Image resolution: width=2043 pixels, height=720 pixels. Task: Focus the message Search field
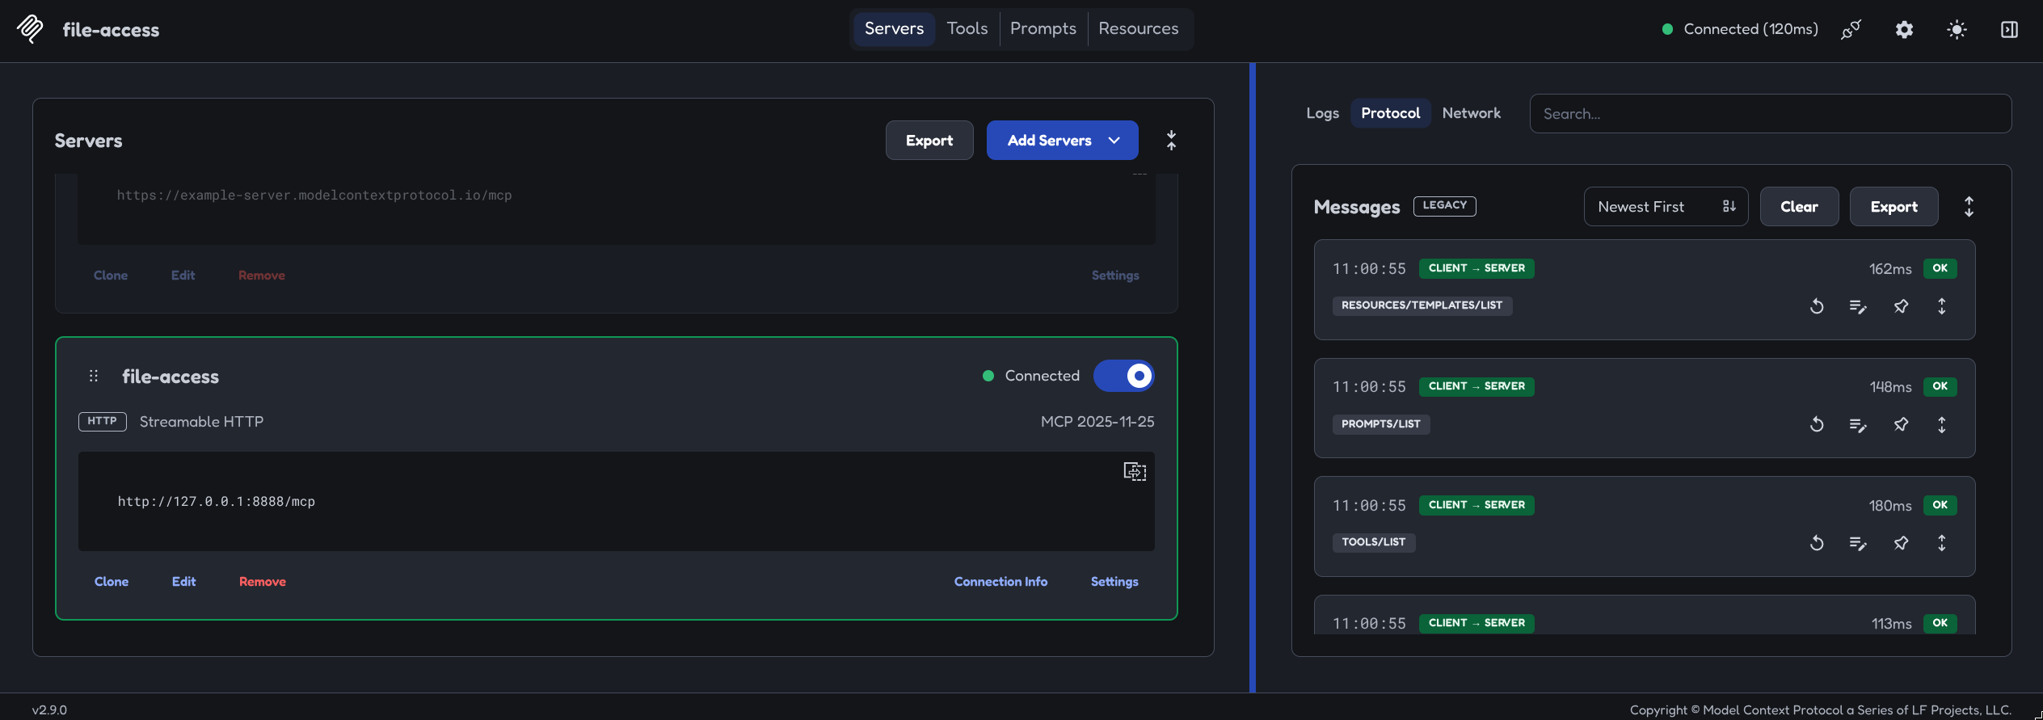point(1770,114)
